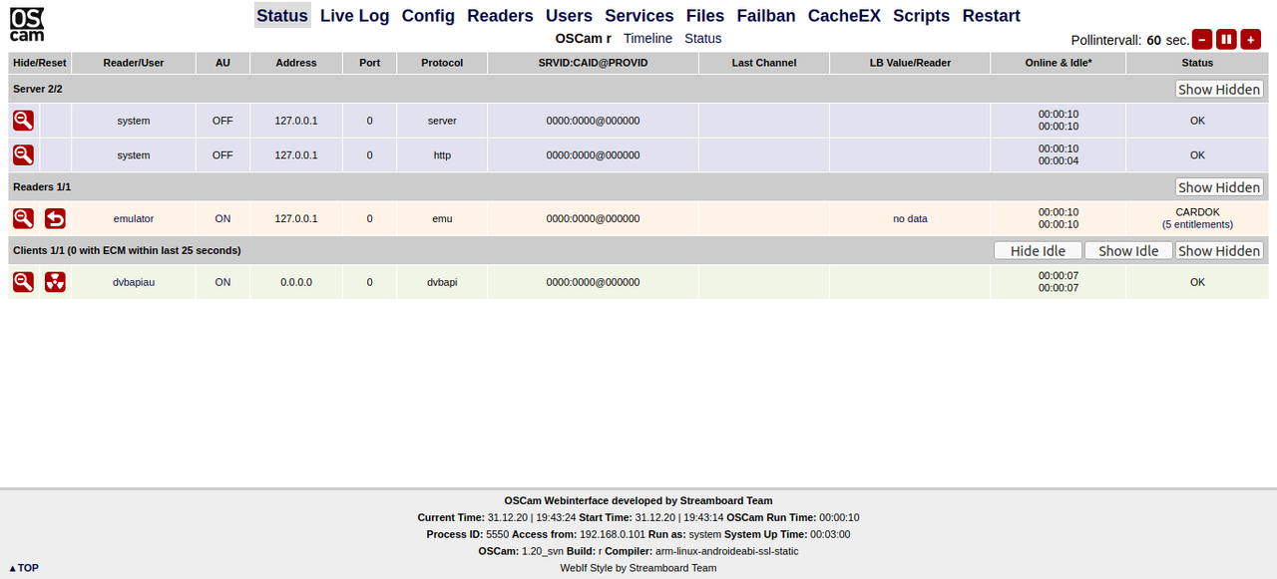This screenshot has width=1277, height=579.
Task: Hide the dvbapiau client row
Action: tap(23, 282)
